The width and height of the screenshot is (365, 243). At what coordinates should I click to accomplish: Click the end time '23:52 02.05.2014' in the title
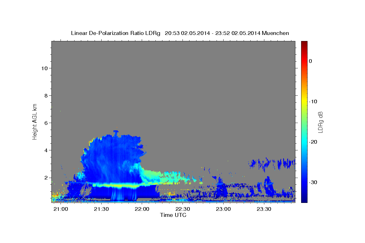238,33
